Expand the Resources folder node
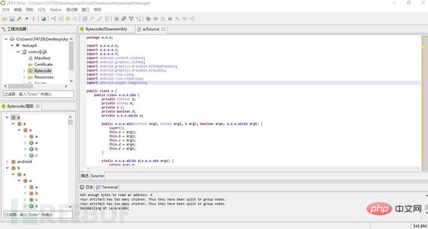Image resolution: width=428 pixels, height=229 pixels. click(24, 77)
